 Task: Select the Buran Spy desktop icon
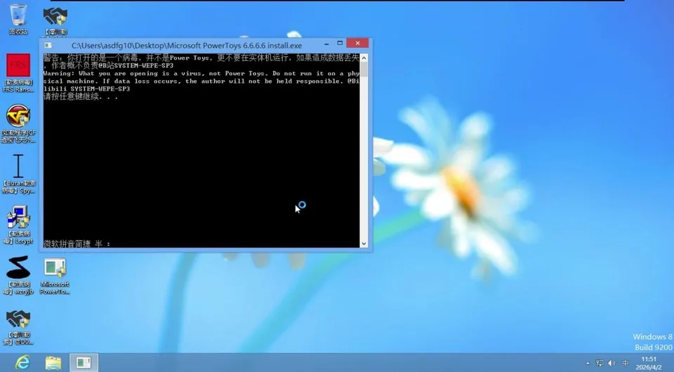pos(18,174)
